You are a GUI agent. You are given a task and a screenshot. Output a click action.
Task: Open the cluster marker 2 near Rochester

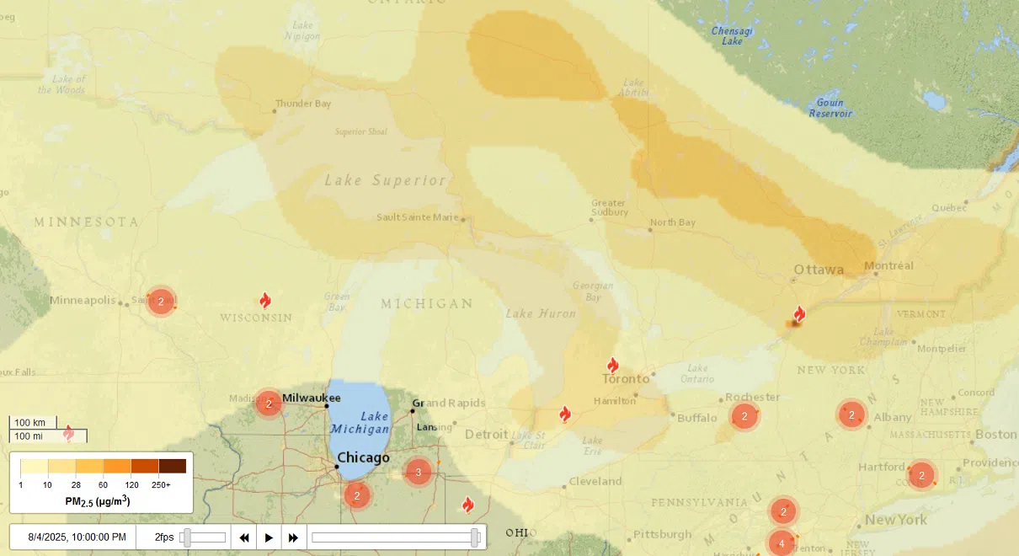click(x=744, y=416)
